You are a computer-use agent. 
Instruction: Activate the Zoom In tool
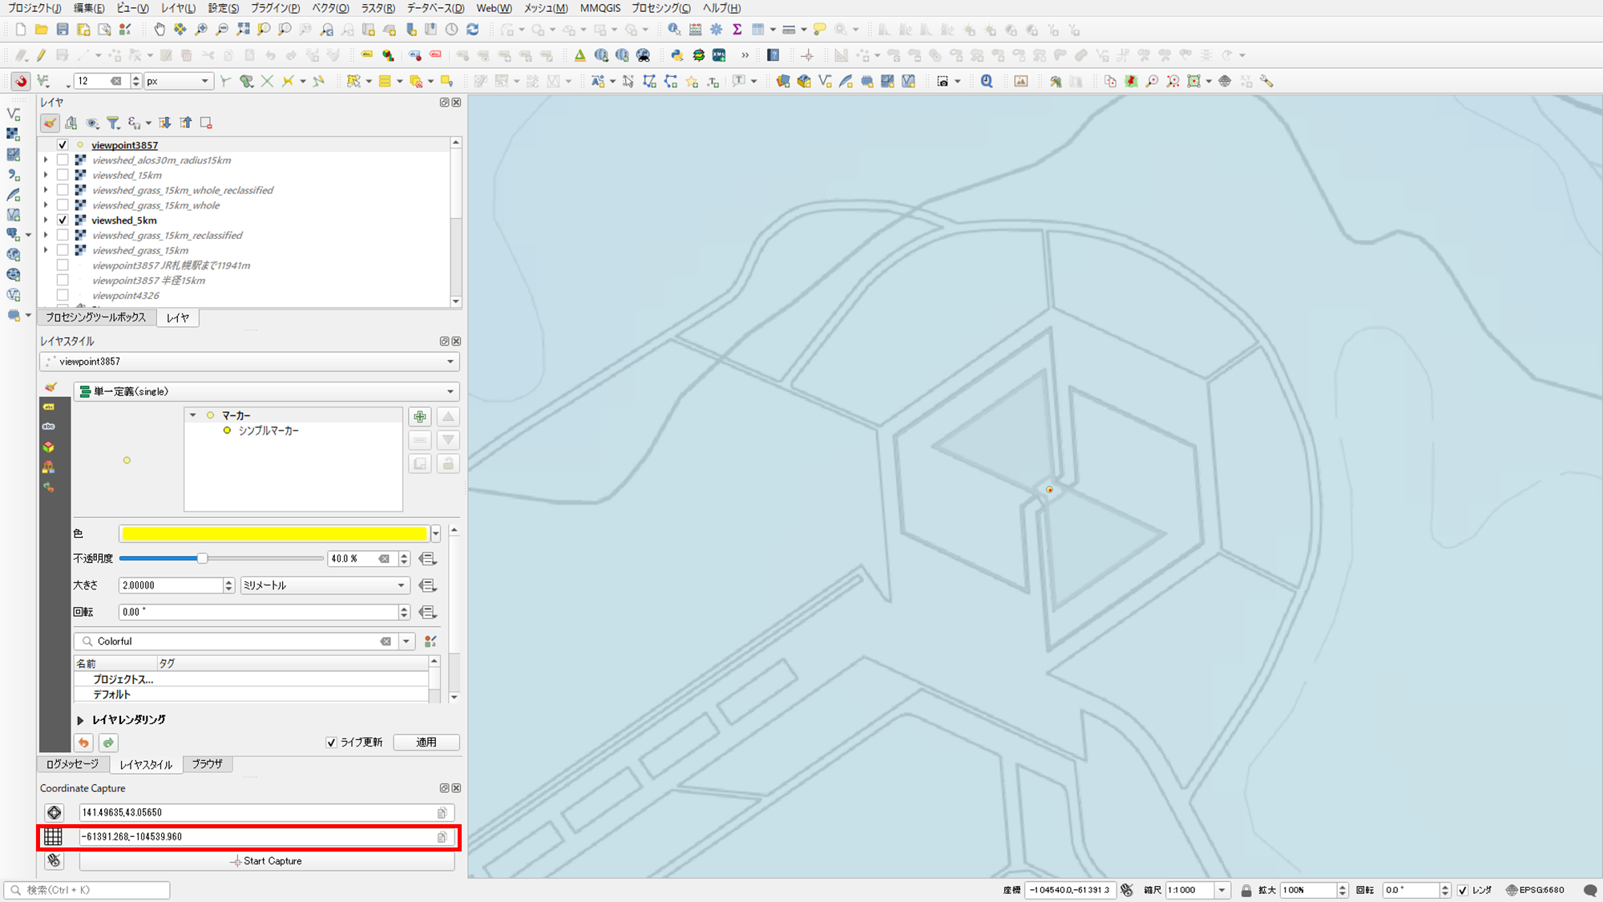point(200,30)
